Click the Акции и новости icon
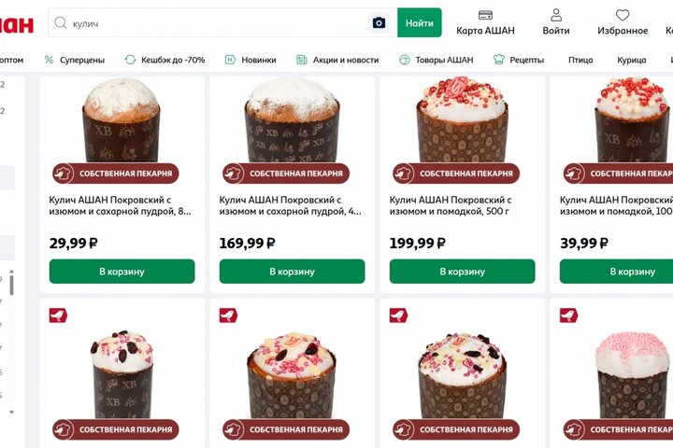This screenshot has width=673, height=448. (302, 60)
